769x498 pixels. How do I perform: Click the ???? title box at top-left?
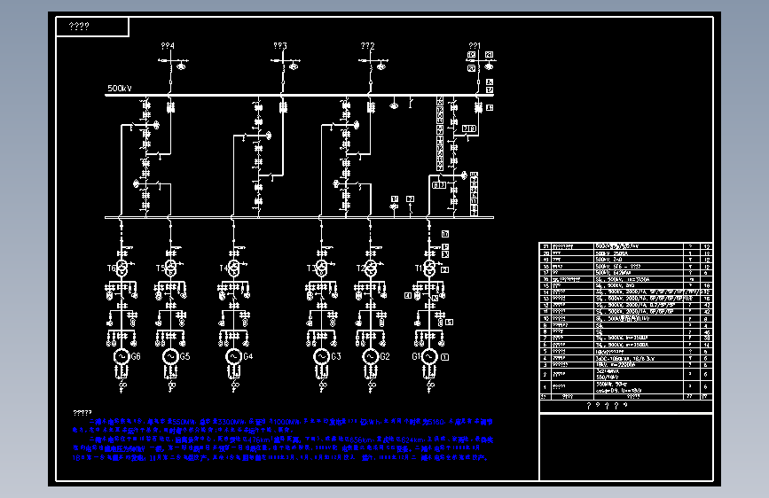click(93, 27)
